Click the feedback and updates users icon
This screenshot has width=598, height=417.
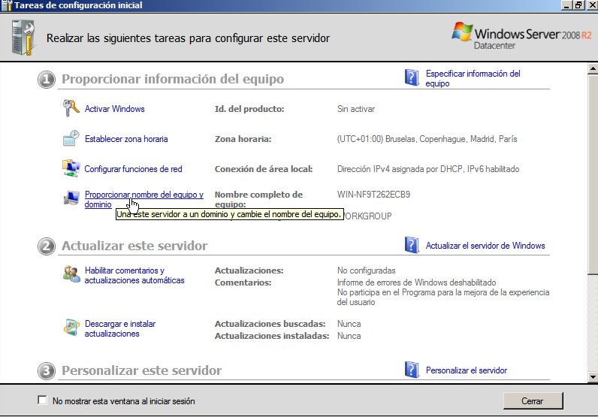click(x=71, y=274)
